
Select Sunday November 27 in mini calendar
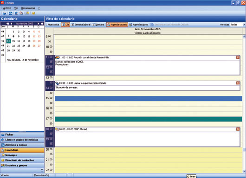(39, 46)
